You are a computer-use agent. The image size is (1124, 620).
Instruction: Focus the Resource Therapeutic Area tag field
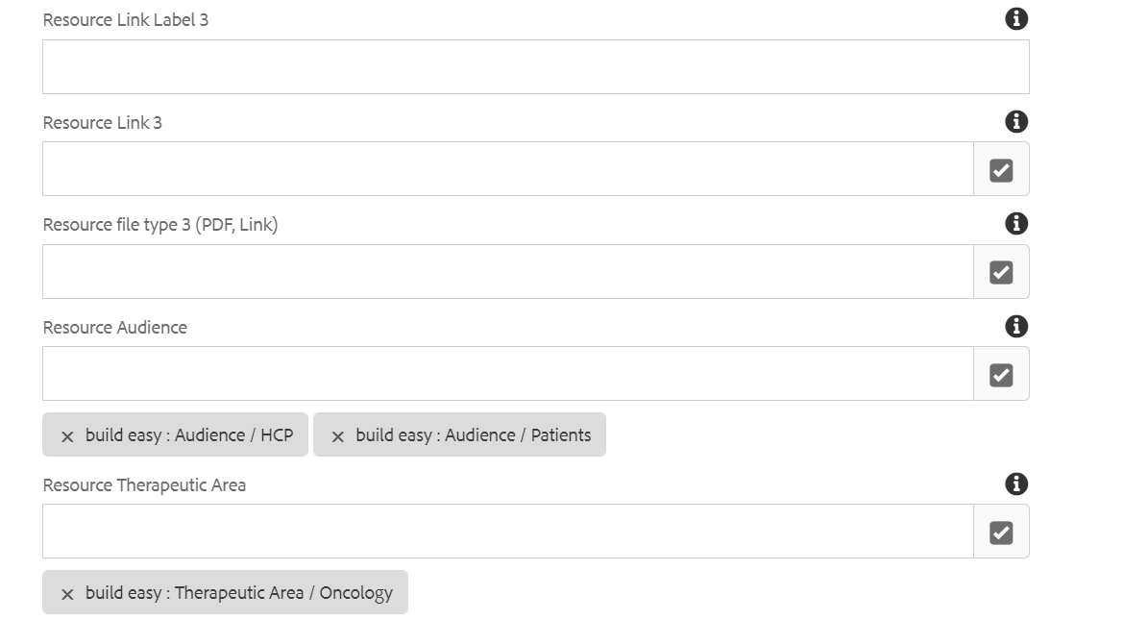pos(507,531)
